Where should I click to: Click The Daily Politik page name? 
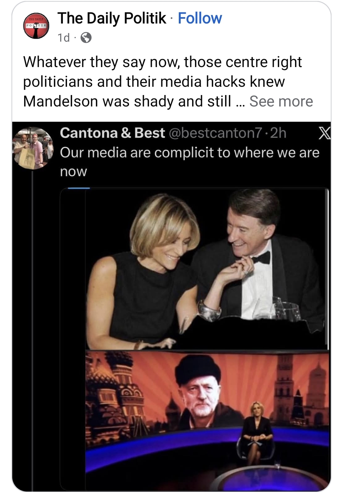[x=112, y=18]
